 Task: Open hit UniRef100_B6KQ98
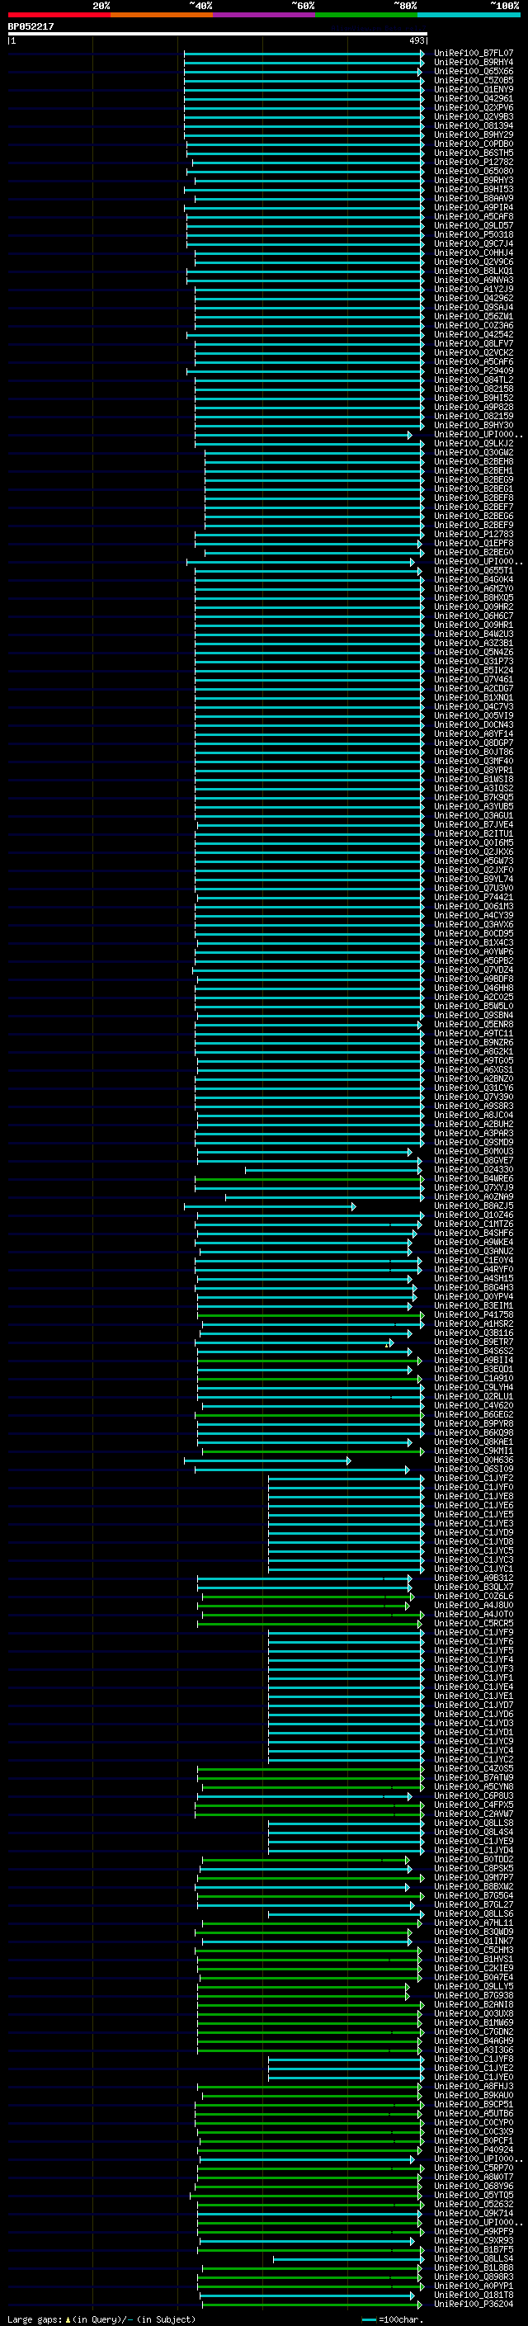click(474, 1432)
